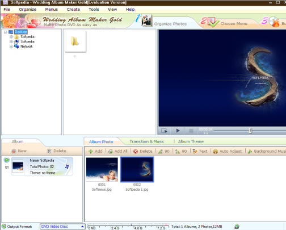Select photo 0002 Softpedia 1.jpg thumbnail
This screenshot has height=230, width=286.
point(137,169)
